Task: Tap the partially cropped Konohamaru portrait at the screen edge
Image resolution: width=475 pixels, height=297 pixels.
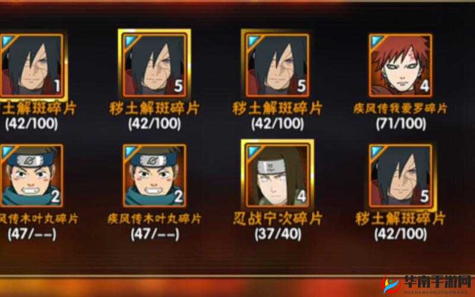Action: 31,175
